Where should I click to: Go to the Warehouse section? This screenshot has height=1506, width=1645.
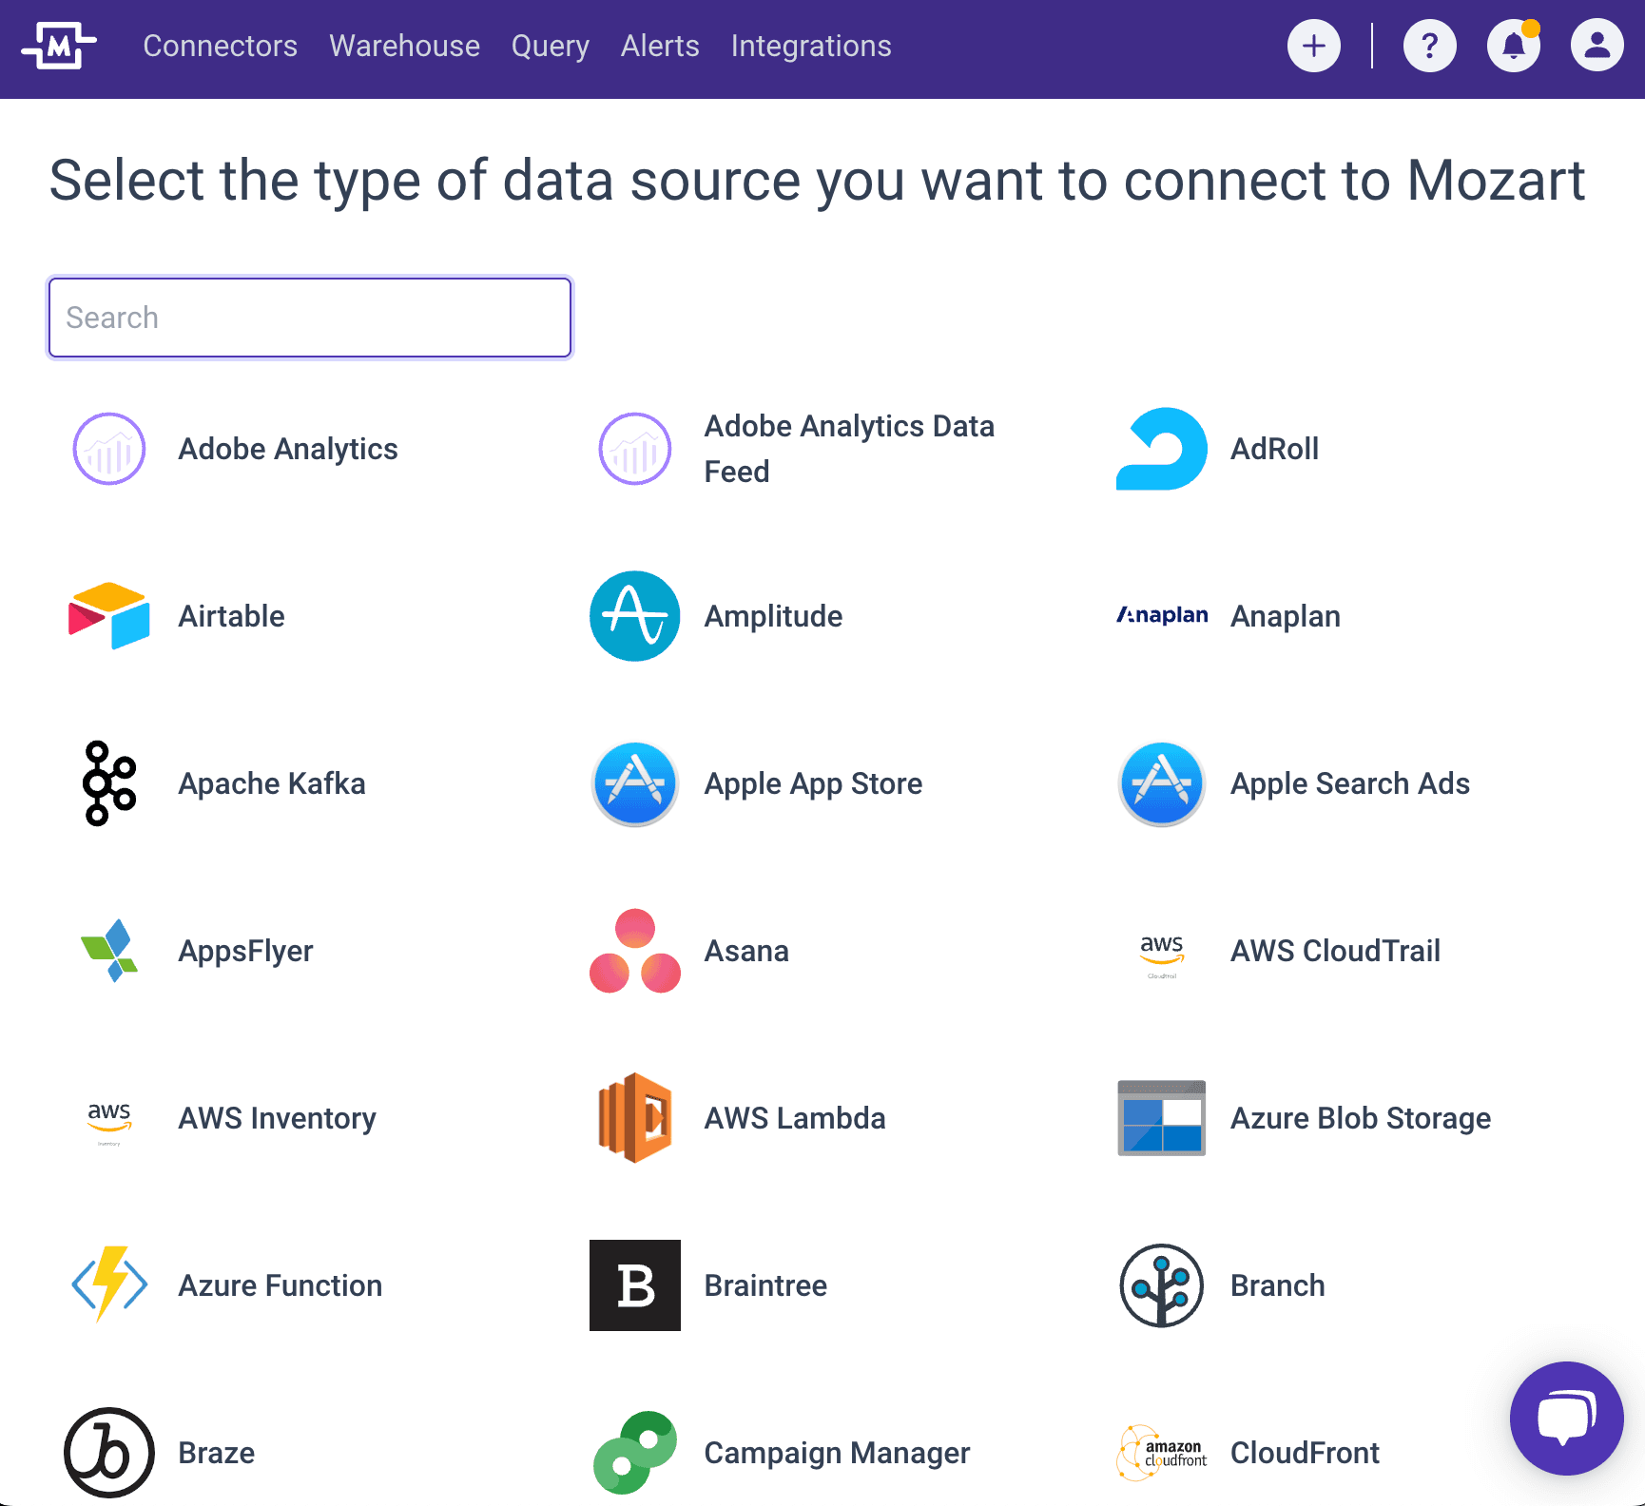[404, 46]
